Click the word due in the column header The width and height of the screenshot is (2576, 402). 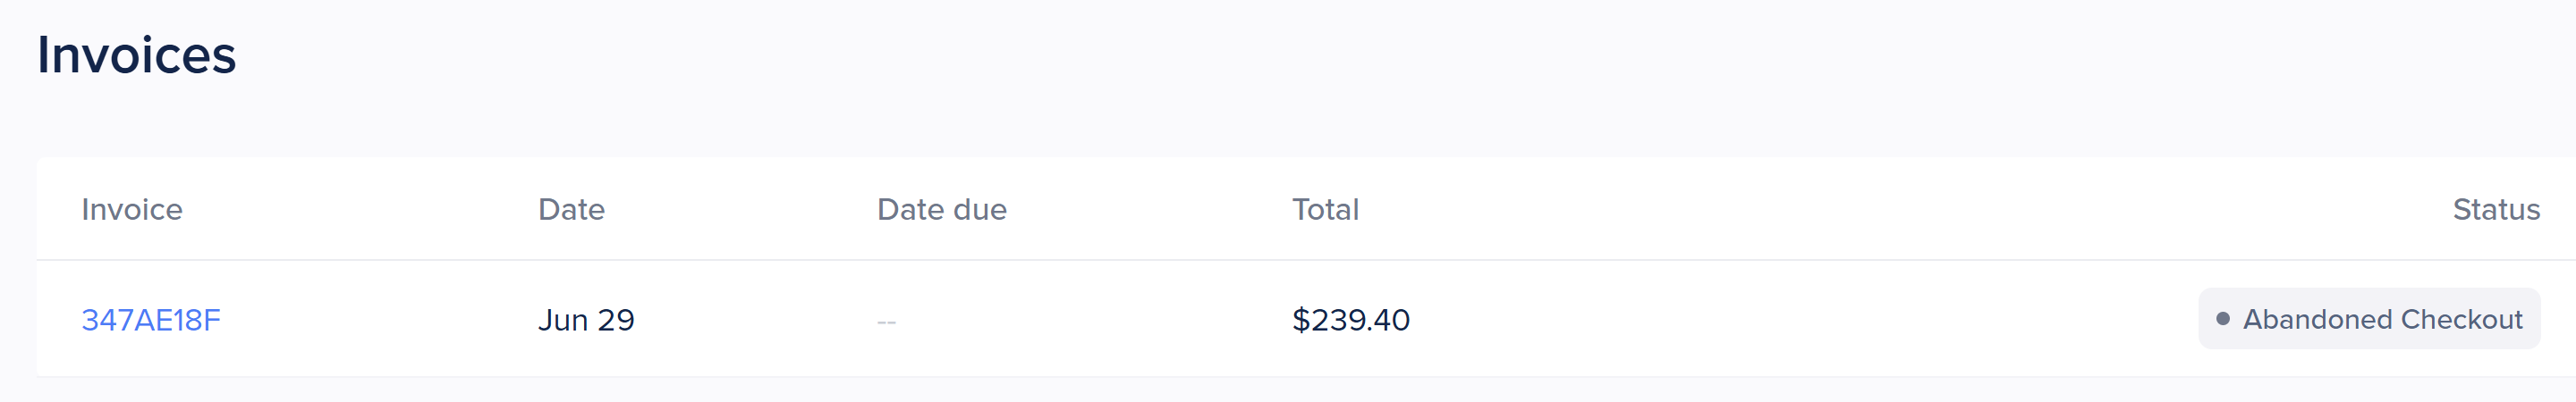pos(979,209)
